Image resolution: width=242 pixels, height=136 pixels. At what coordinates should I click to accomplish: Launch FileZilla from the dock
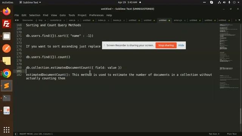(x=6, y=23)
